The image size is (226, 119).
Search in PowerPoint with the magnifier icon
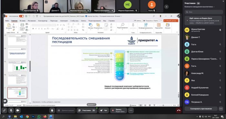tap(154, 16)
